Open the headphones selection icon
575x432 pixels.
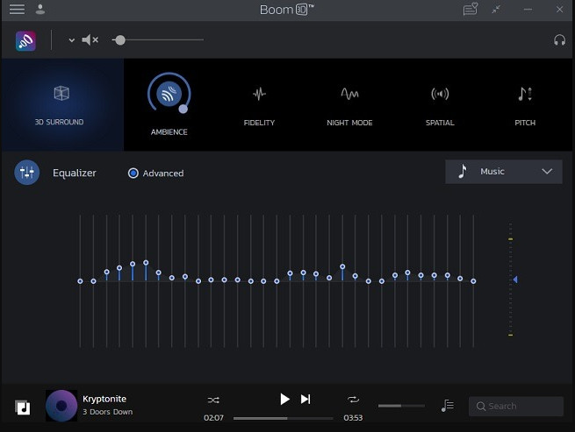click(x=559, y=40)
